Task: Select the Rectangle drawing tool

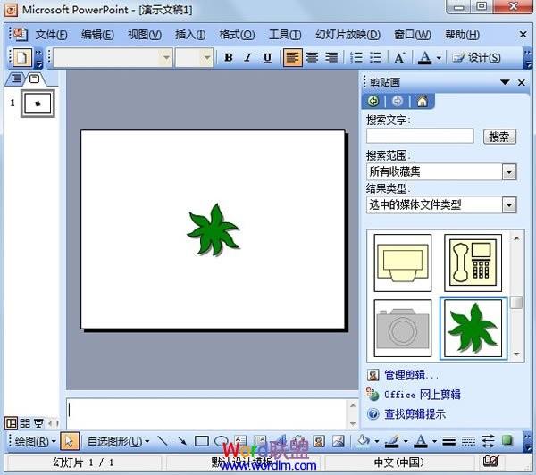Action: (x=202, y=441)
